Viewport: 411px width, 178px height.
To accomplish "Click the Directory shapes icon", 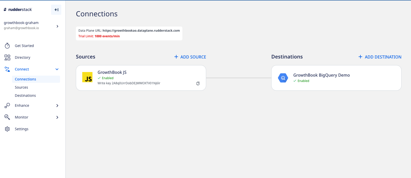I will (7, 57).
